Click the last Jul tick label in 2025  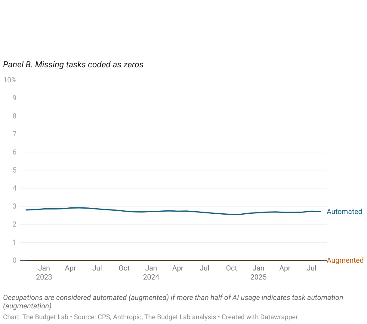click(311, 268)
